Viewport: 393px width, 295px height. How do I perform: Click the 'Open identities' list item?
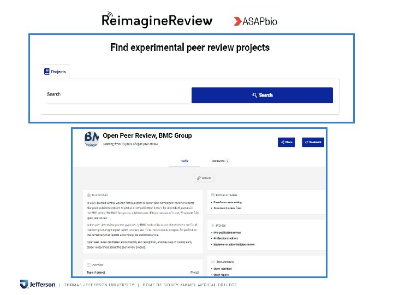pos(223,269)
